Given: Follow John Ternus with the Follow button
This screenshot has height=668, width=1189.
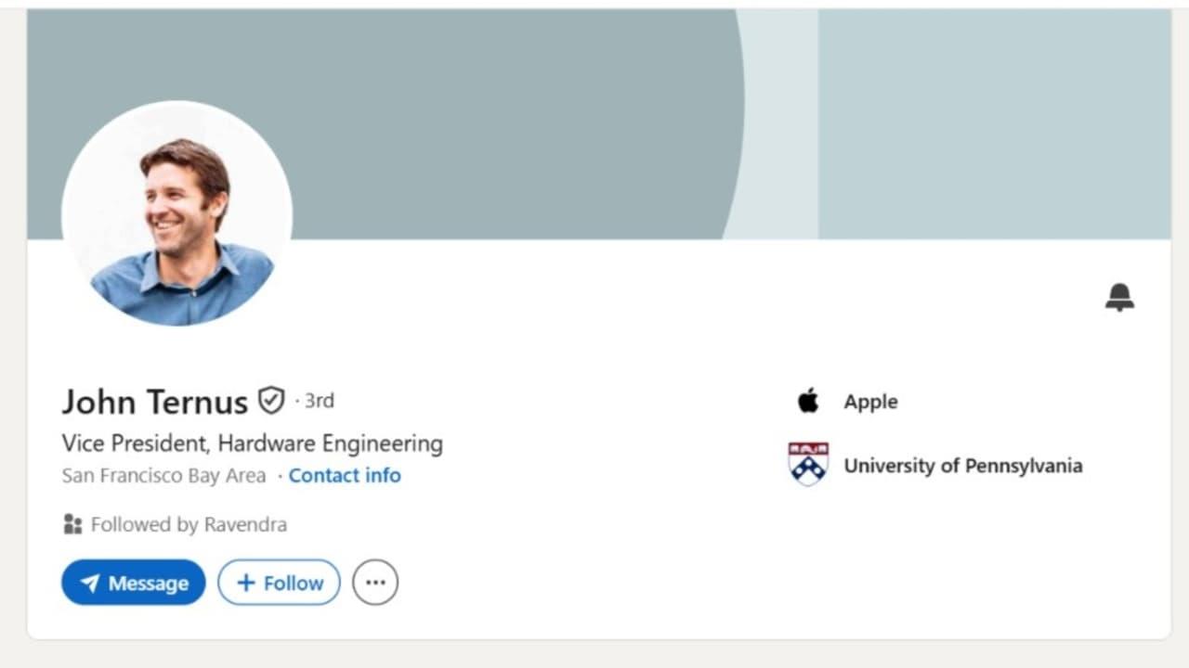Looking at the screenshot, I should (x=279, y=583).
